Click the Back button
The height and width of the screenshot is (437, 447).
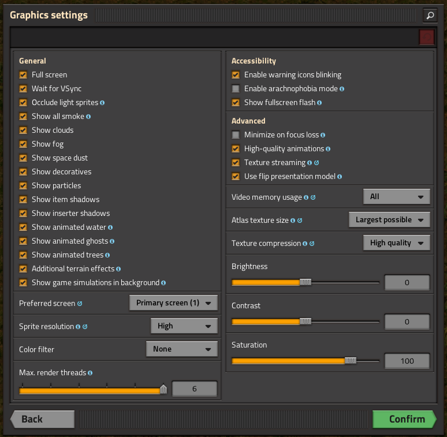pos(43,419)
